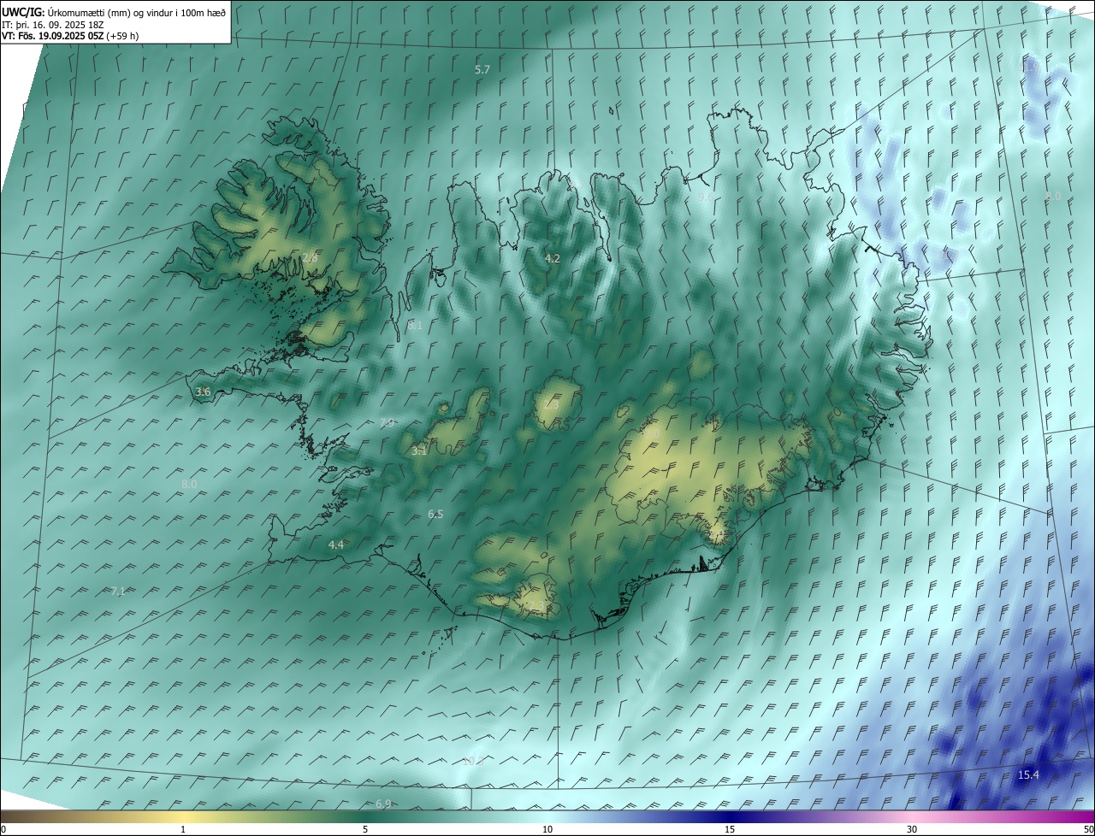
Task: Click the 6.9 value label on the map
Action: 383,804
